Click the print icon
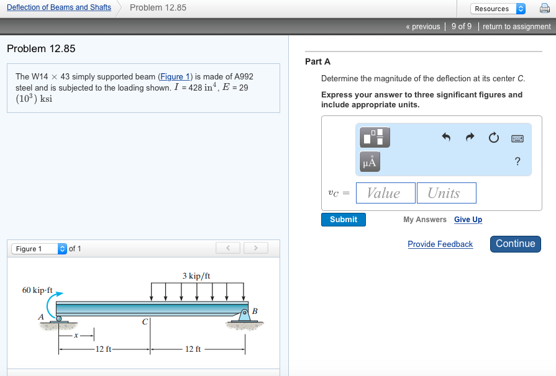 click(544, 8)
